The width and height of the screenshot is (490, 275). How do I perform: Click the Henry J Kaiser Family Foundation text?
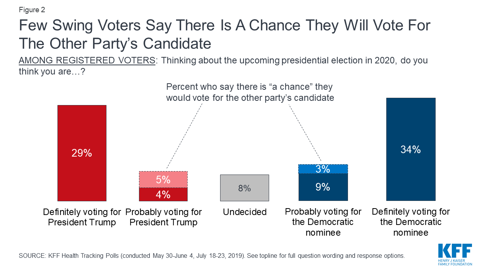[455, 262]
